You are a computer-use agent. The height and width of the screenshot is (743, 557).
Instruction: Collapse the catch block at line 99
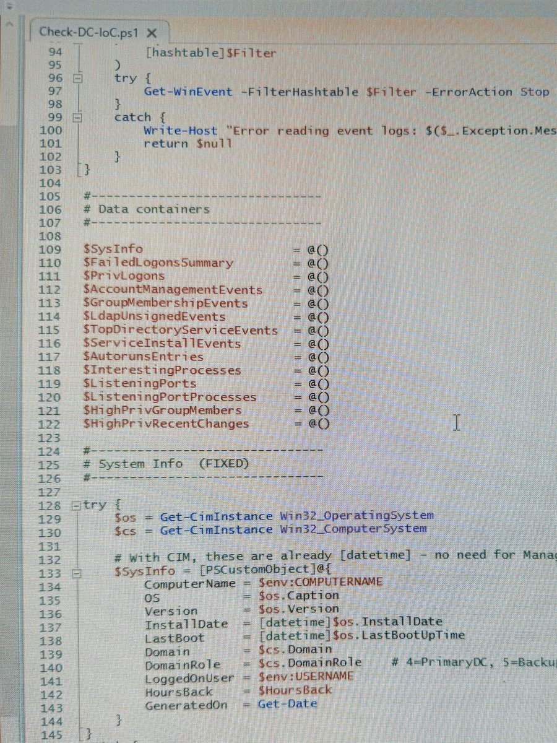pyautogui.click(x=77, y=117)
